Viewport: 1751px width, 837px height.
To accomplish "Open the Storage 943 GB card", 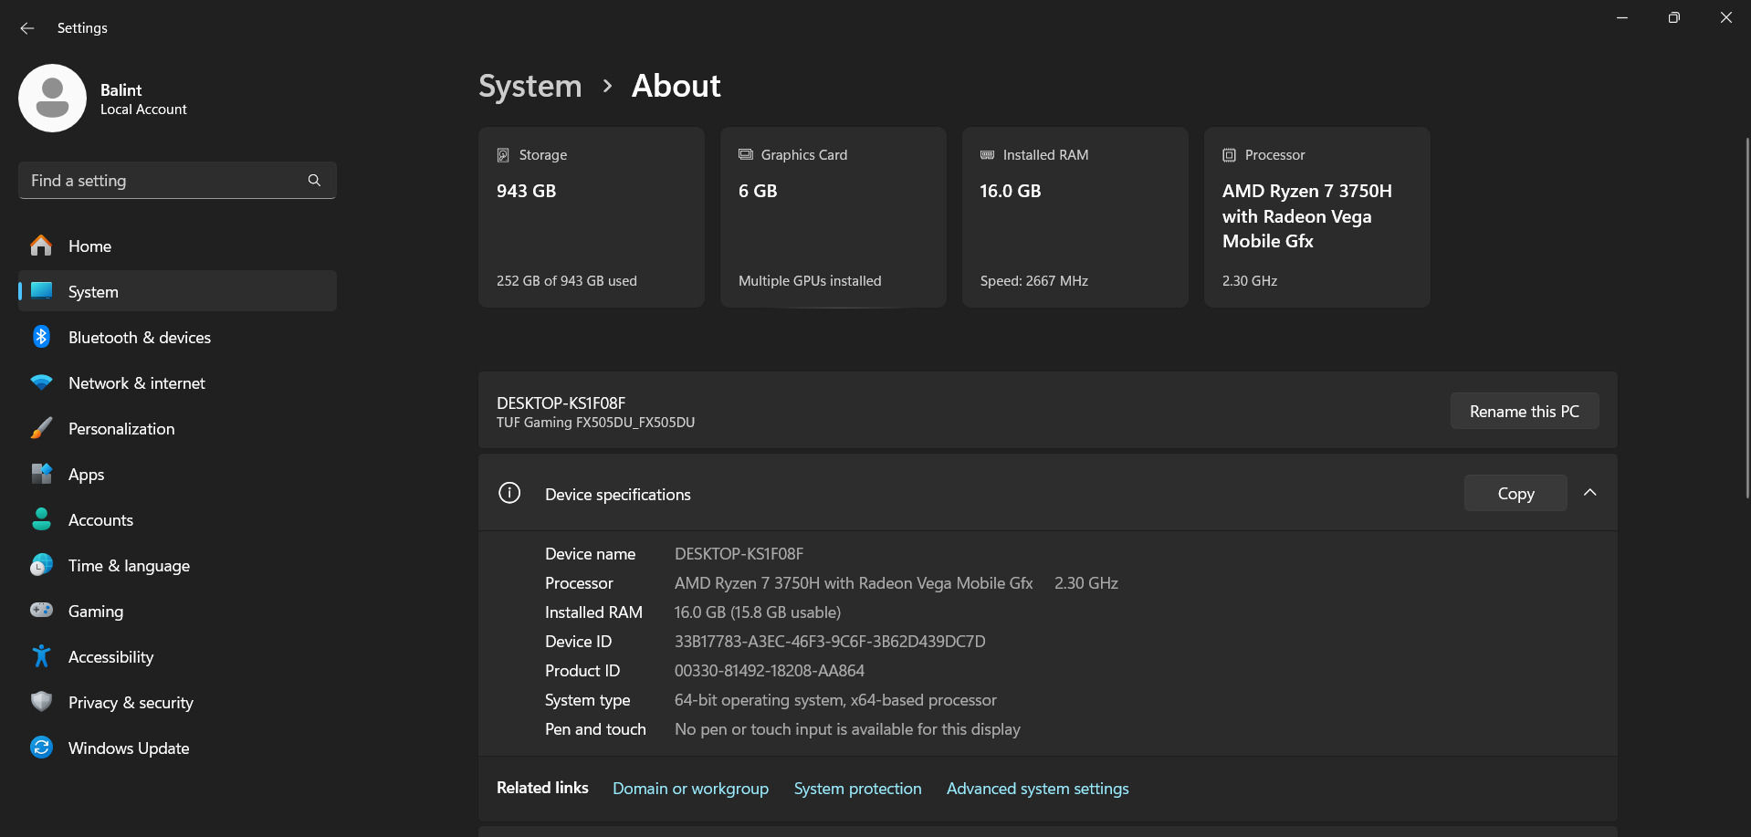I will click(592, 217).
